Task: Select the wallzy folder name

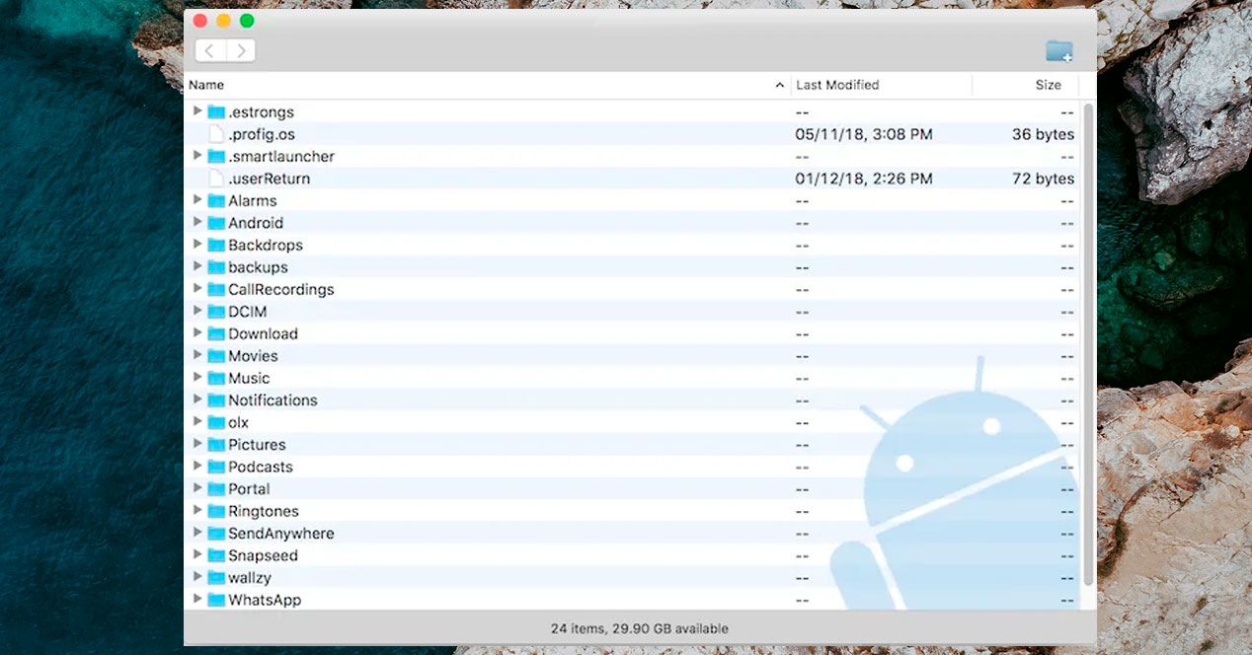Action: pos(250,578)
